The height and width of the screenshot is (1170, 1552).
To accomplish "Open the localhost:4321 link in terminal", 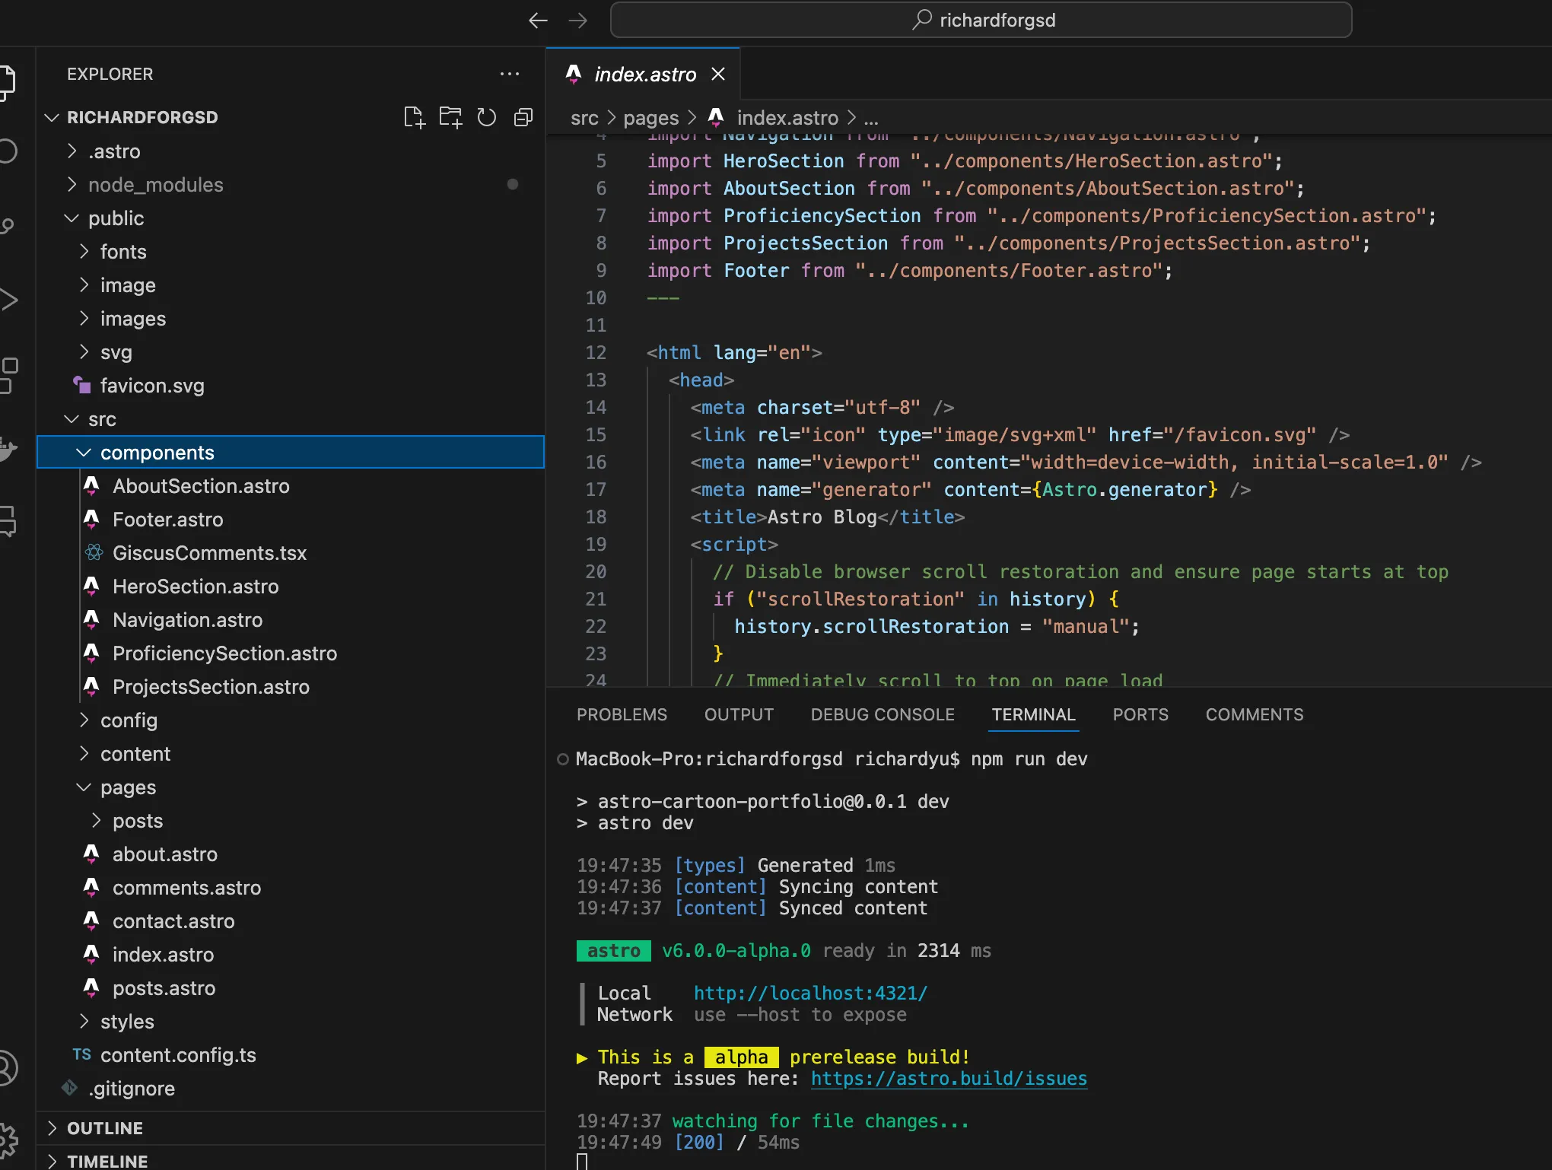I will pos(810,993).
